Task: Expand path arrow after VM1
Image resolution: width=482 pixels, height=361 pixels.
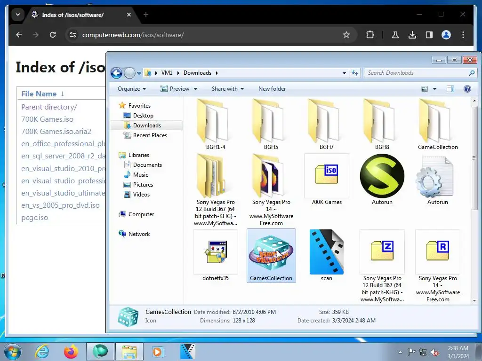Action: pyautogui.click(x=177, y=73)
